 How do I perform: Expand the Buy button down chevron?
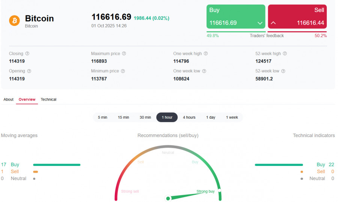click(260, 23)
